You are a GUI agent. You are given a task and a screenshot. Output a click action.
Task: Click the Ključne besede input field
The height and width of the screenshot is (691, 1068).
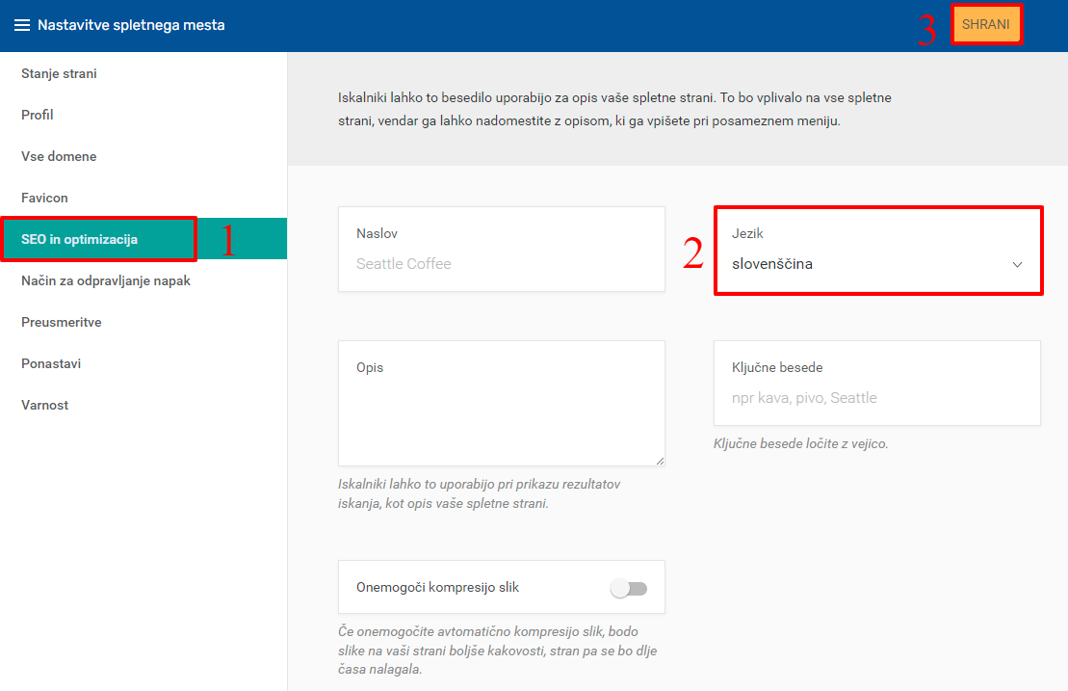click(877, 383)
